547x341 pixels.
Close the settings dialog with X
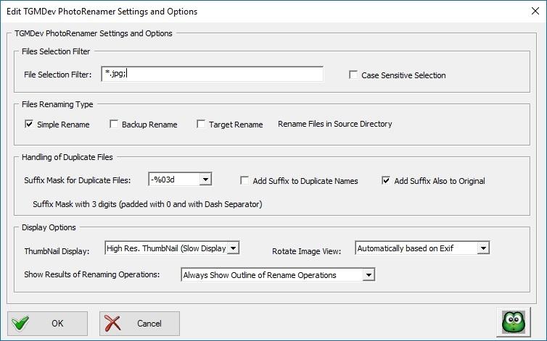click(535, 11)
